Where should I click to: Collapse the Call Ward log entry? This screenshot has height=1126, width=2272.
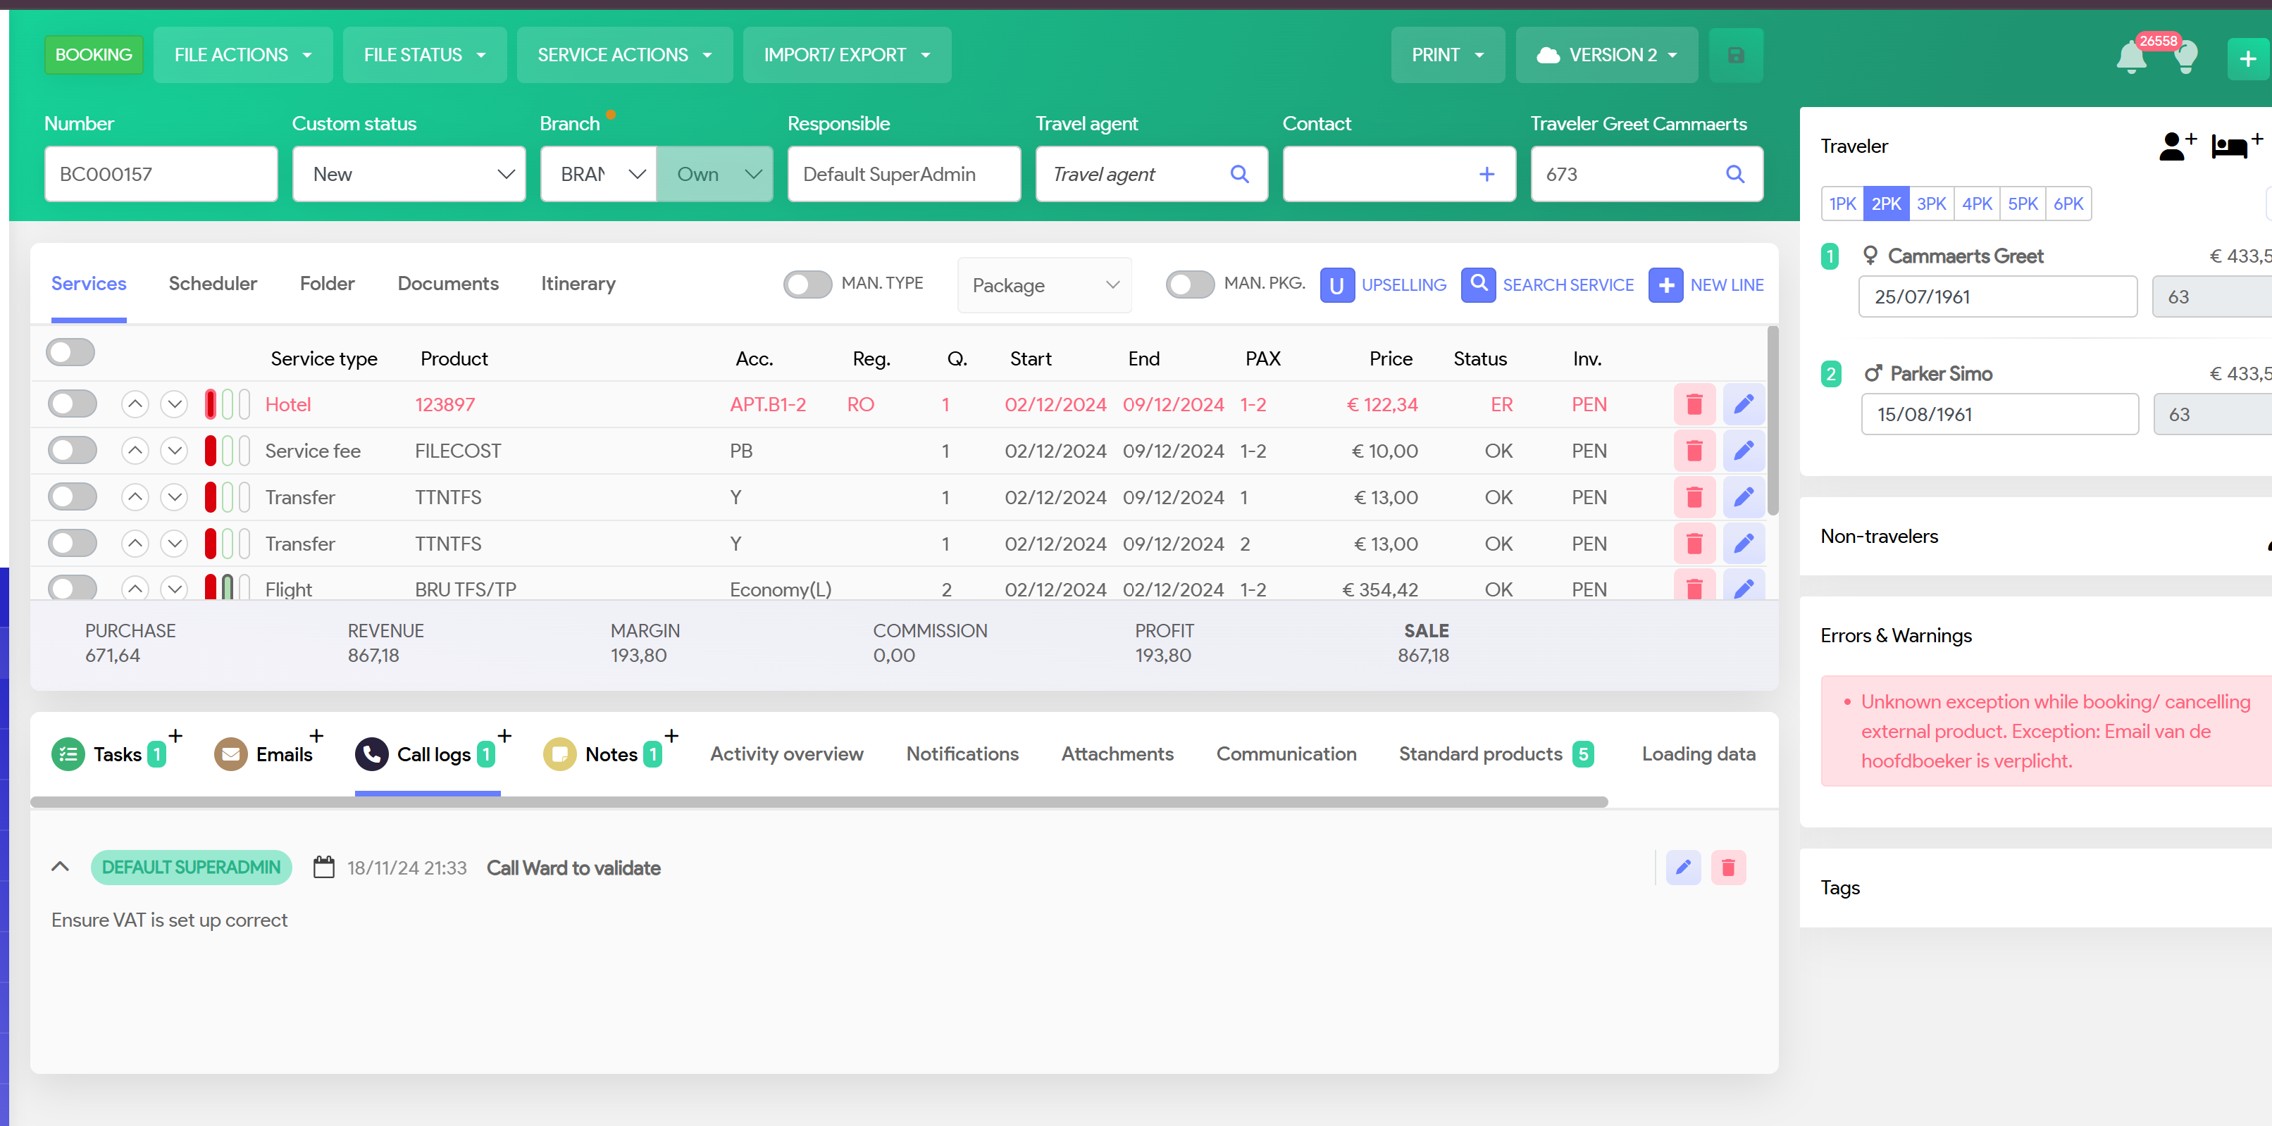(x=60, y=867)
